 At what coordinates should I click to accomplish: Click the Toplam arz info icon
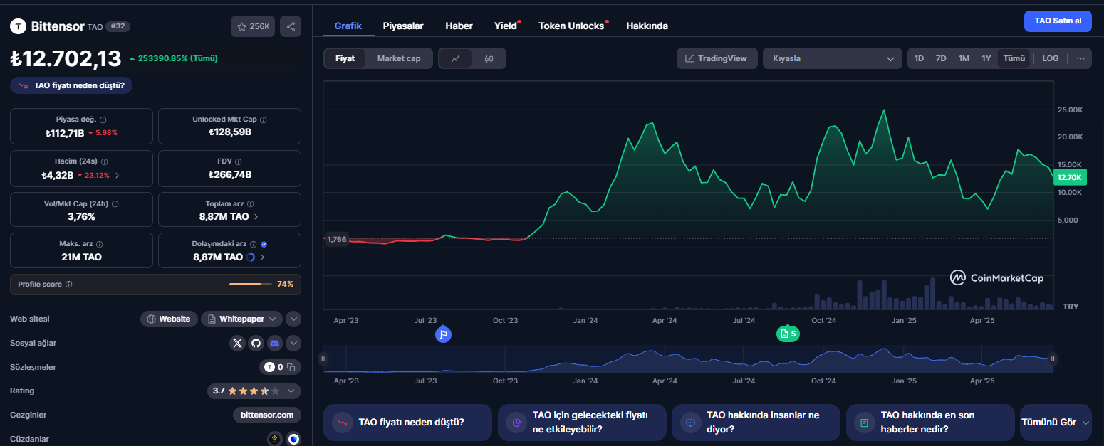click(x=250, y=203)
